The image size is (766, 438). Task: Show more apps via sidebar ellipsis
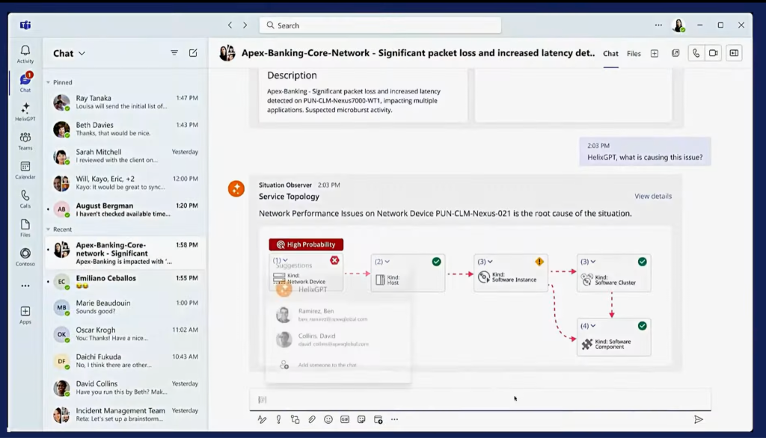[x=25, y=286]
